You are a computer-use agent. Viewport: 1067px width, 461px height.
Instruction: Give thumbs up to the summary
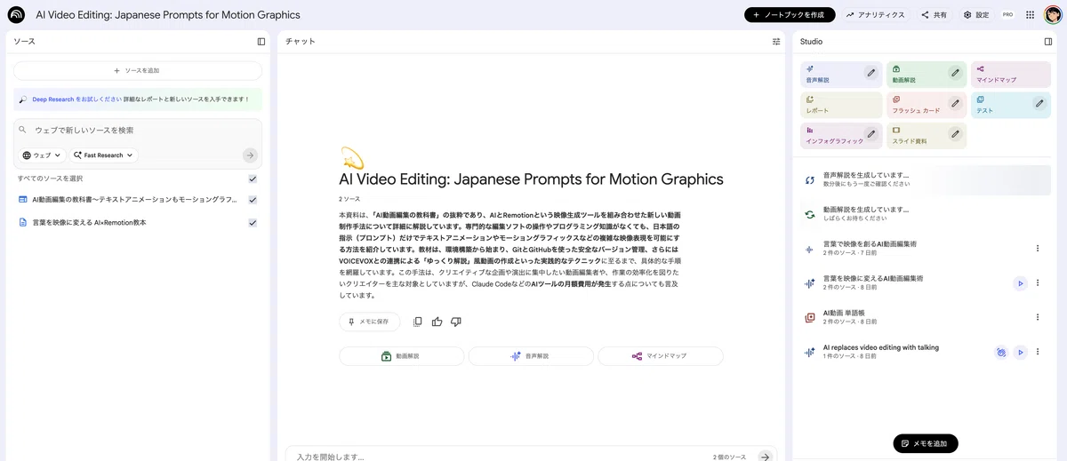coord(437,322)
